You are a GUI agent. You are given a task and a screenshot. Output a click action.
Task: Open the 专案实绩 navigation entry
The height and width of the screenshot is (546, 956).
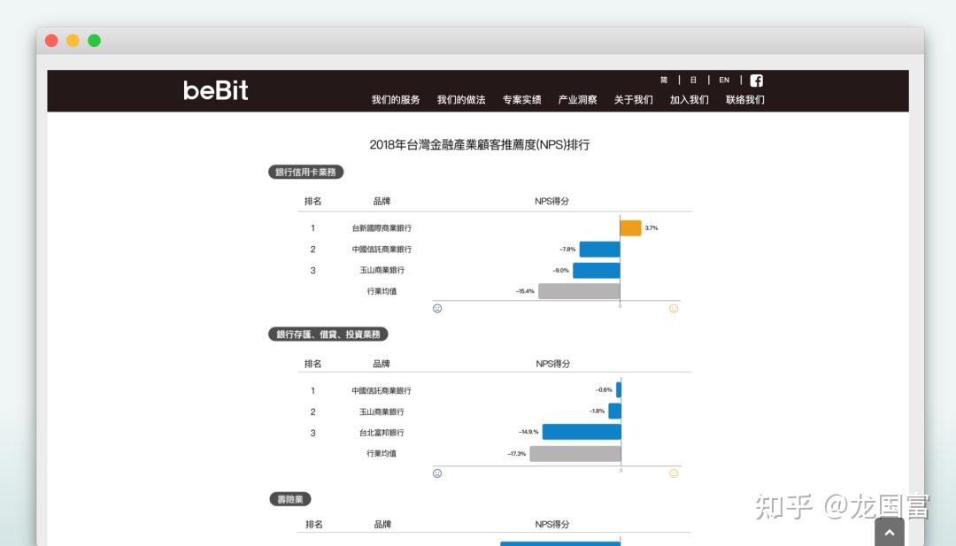tap(521, 99)
